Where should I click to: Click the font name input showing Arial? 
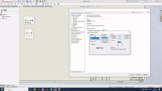[x=95, y=36]
